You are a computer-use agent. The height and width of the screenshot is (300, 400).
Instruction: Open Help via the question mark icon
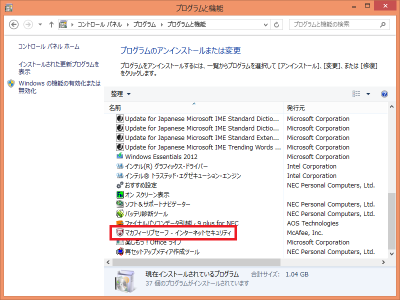pos(384,94)
